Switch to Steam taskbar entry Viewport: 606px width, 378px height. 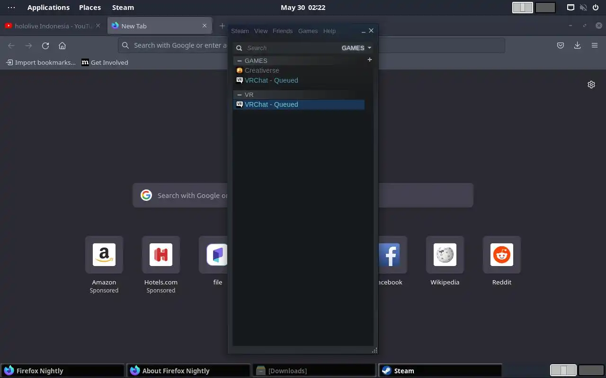tap(440, 370)
